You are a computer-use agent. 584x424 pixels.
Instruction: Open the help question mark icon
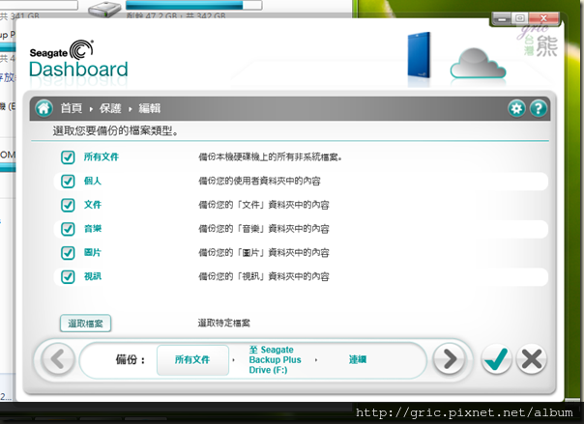pyautogui.click(x=539, y=108)
